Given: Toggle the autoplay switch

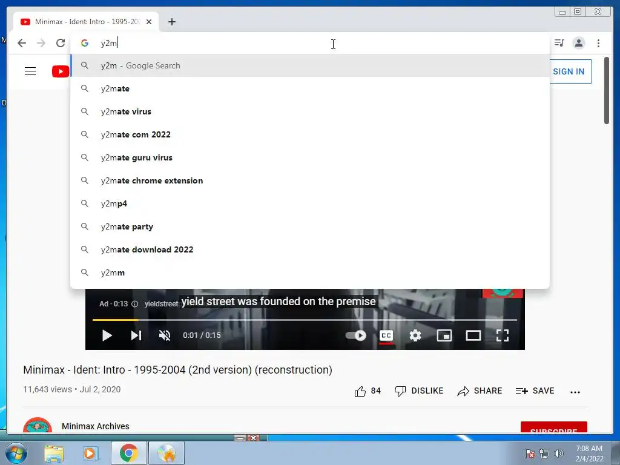Looking at the screenshot, I should 356,335.
